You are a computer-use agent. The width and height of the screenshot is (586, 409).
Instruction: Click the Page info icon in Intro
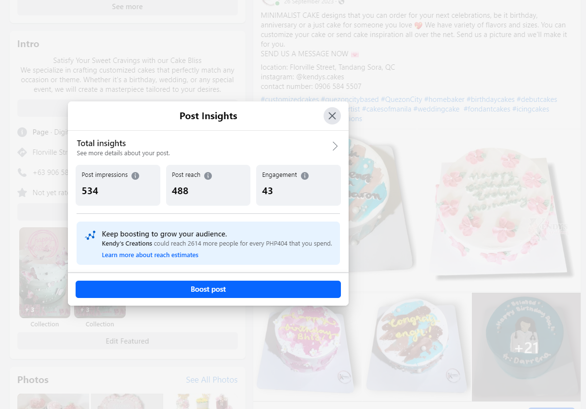(x=22, y=132)
